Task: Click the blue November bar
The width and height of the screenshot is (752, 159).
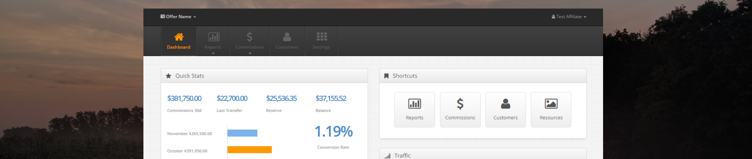Action: coord(242,133)
